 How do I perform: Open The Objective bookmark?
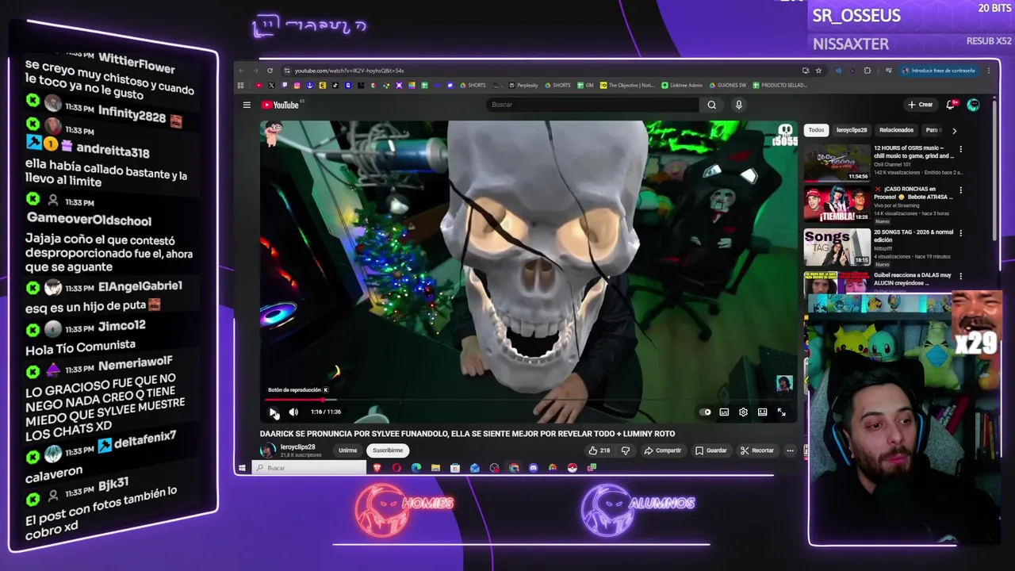pos(626,85)
